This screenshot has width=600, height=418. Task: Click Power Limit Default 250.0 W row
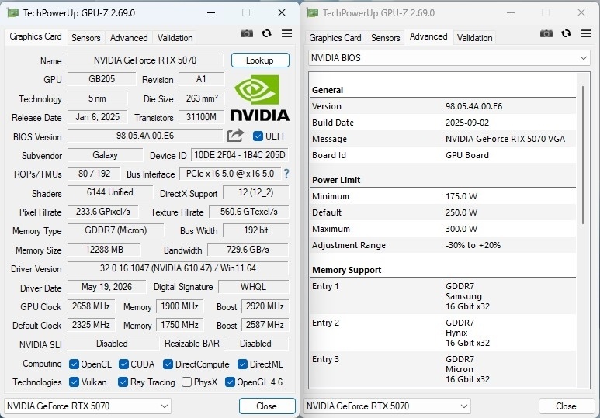[x=442, y=212]
